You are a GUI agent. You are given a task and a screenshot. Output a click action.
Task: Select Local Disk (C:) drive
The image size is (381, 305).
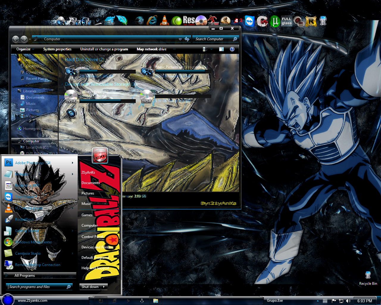100,71
